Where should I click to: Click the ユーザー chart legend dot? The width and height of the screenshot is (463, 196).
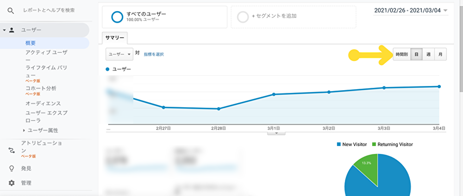point(107,69)
